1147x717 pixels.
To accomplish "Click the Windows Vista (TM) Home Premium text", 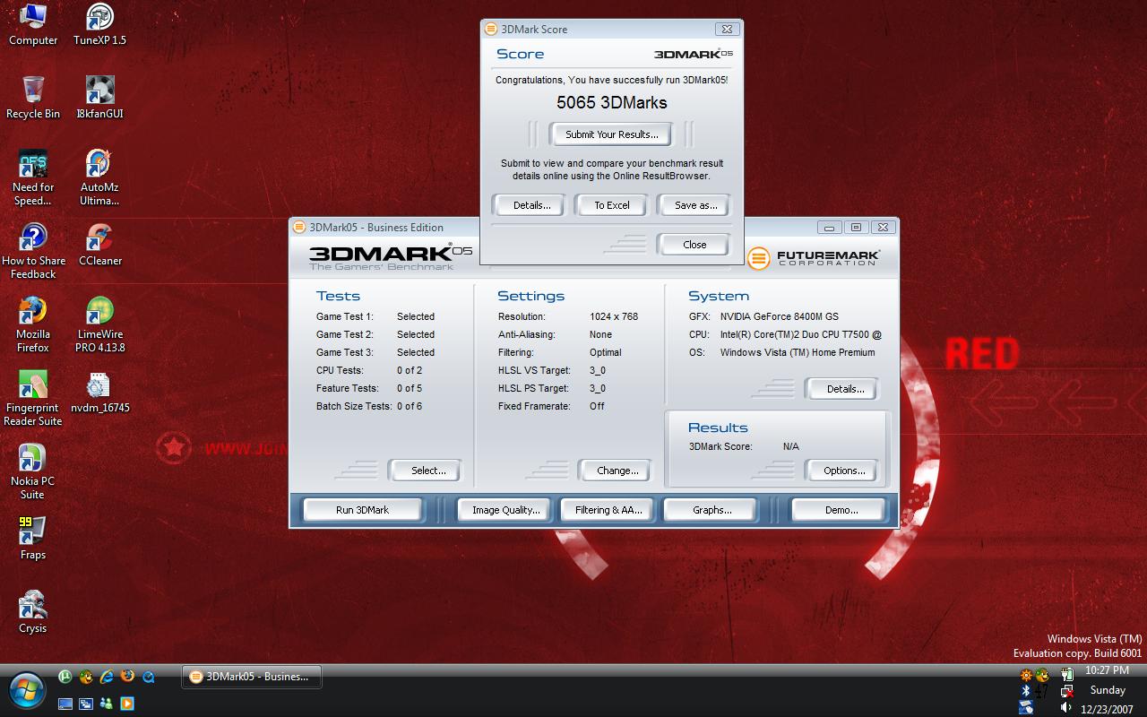I will click(x=798, y=352).
